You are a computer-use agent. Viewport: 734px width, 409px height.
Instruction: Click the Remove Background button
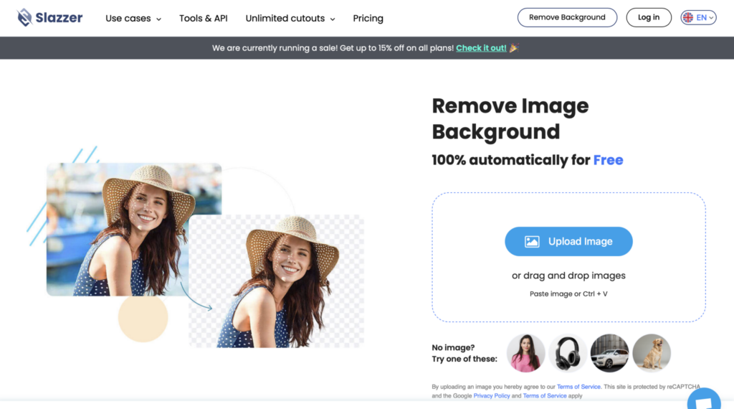click(x=567, y=17)
